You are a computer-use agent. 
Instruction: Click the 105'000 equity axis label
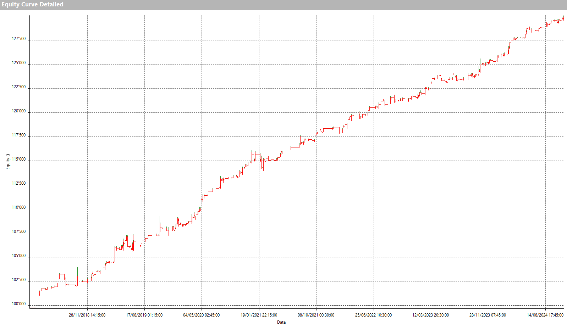pyautogui.click(x=19, y=256)
